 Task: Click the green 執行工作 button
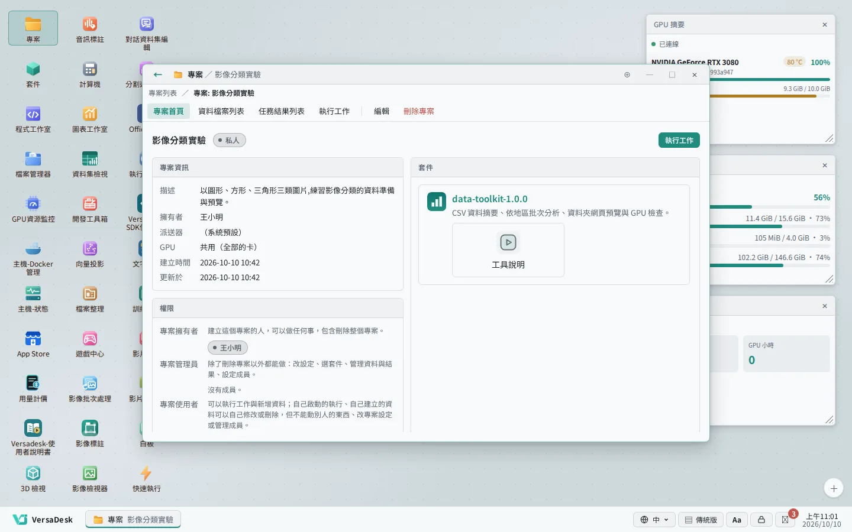pos(679,140)
